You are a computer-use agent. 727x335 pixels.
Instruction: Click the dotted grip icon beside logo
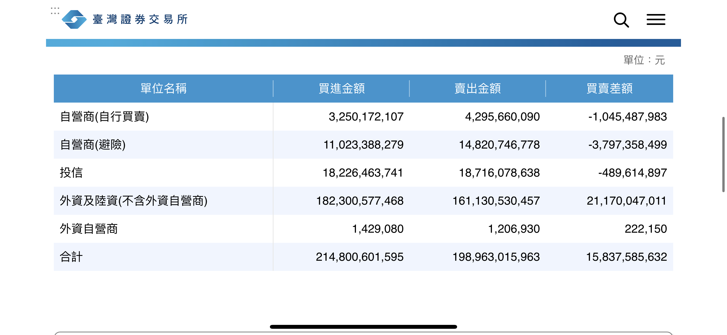pyautogui.click(x=55, y=11)
